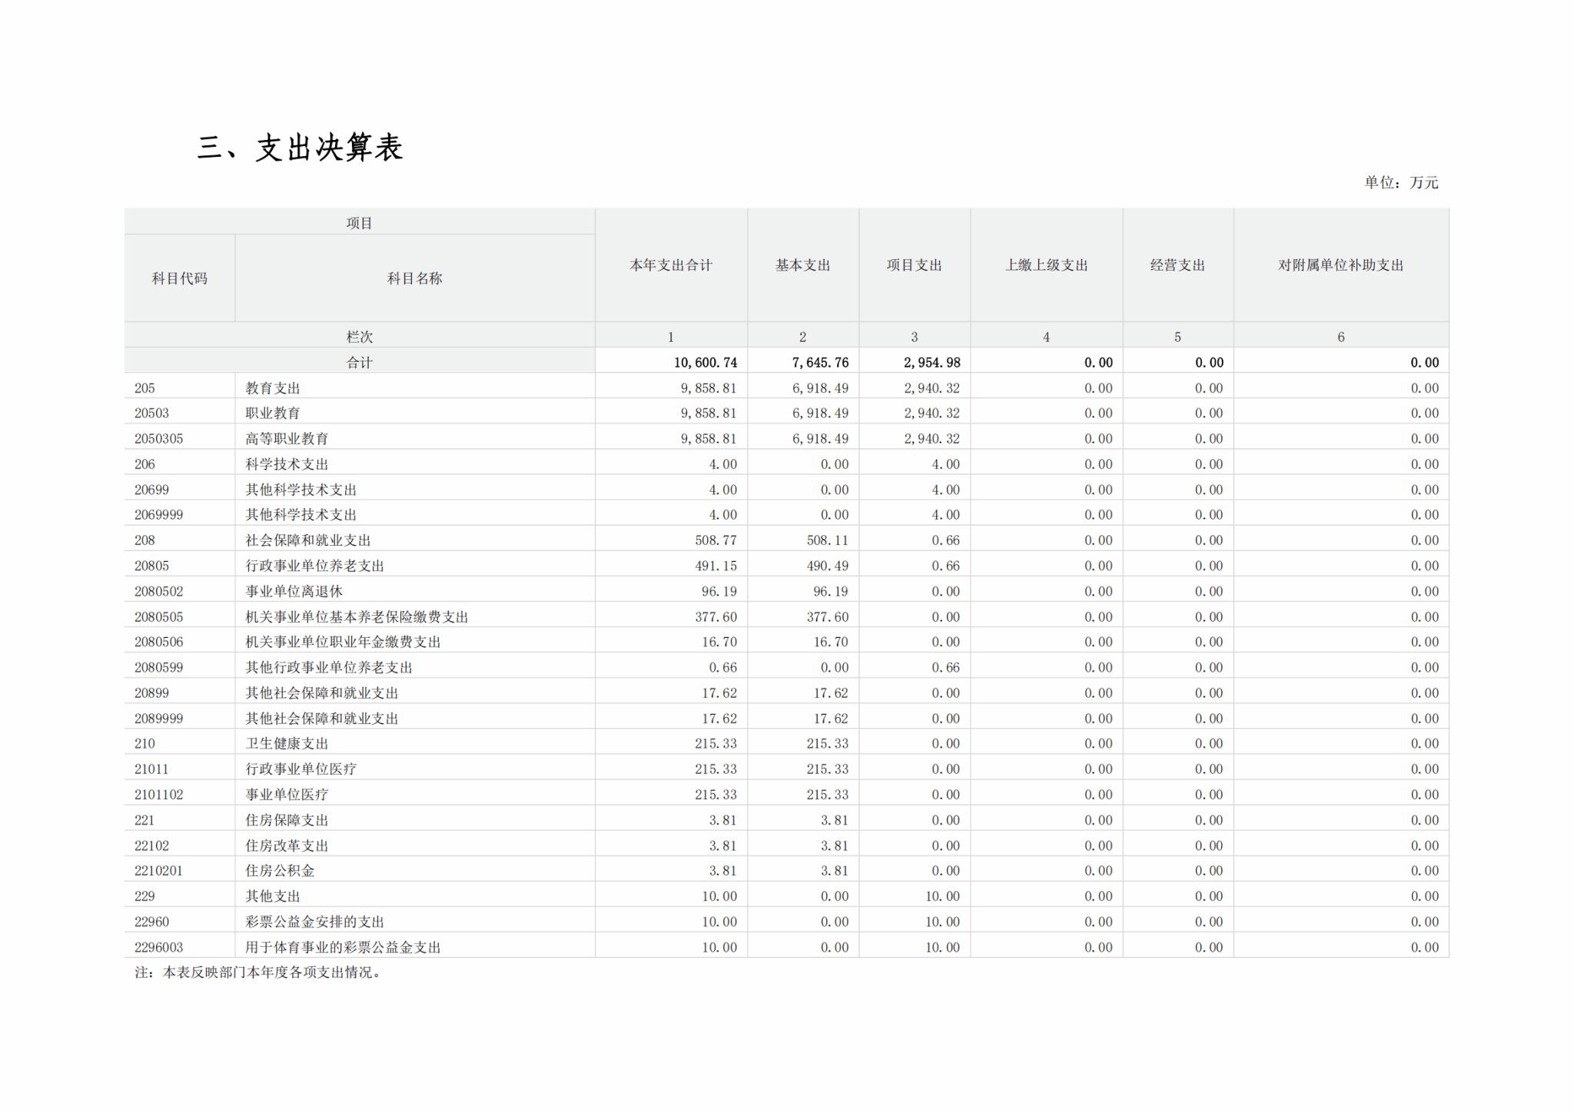Click the 高等职业教育 row name
The image size is (1574, 1113).
tap(287, 439)
